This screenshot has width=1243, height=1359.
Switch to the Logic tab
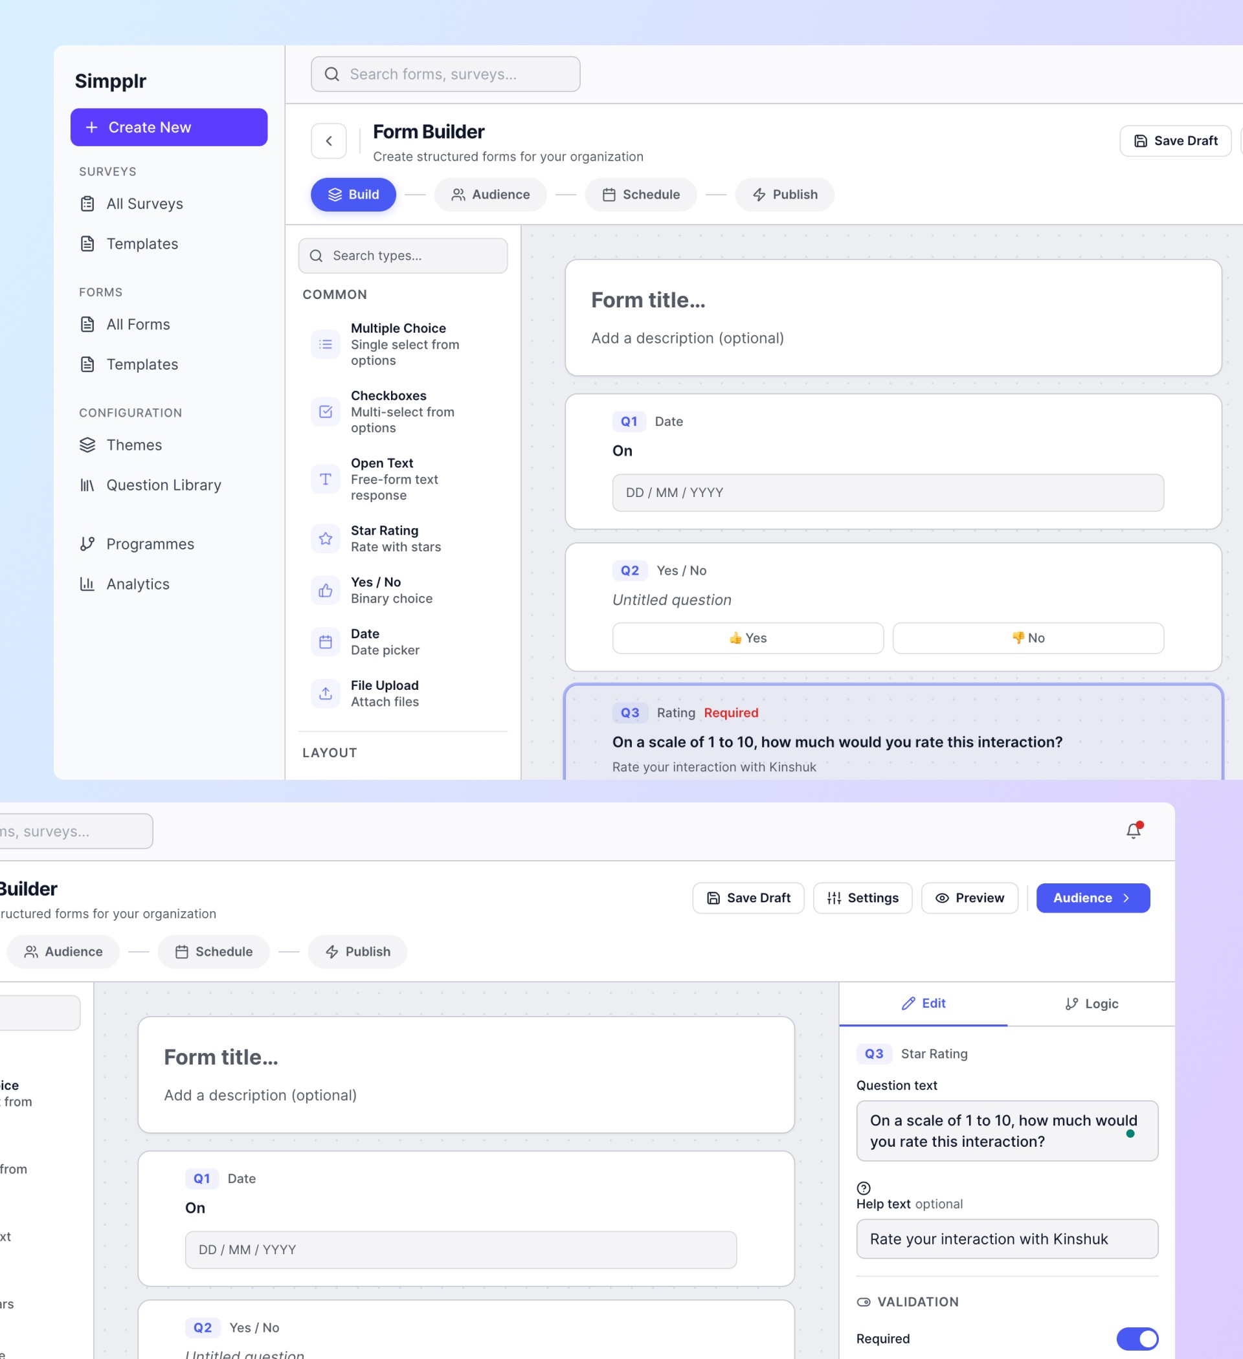click(x=1091, y=1004)
